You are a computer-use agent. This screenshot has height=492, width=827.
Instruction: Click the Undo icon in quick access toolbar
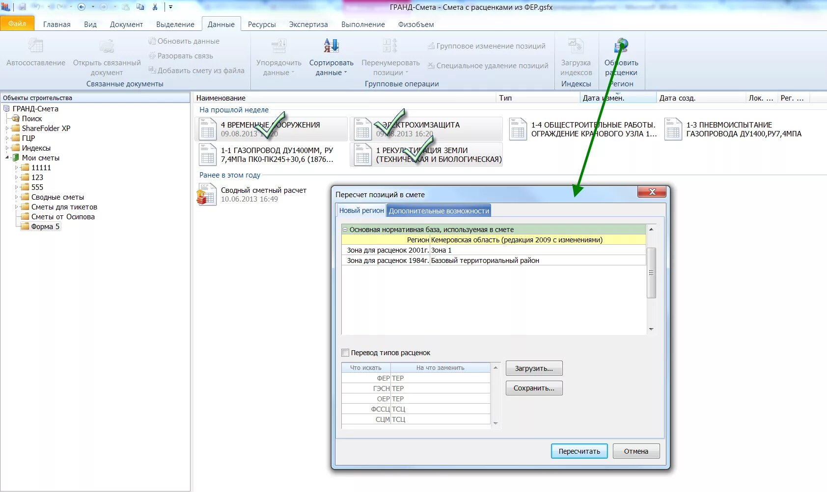point(37,7)
